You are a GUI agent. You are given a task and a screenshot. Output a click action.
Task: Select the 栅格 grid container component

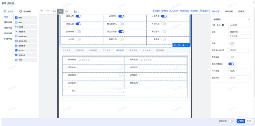26,18
